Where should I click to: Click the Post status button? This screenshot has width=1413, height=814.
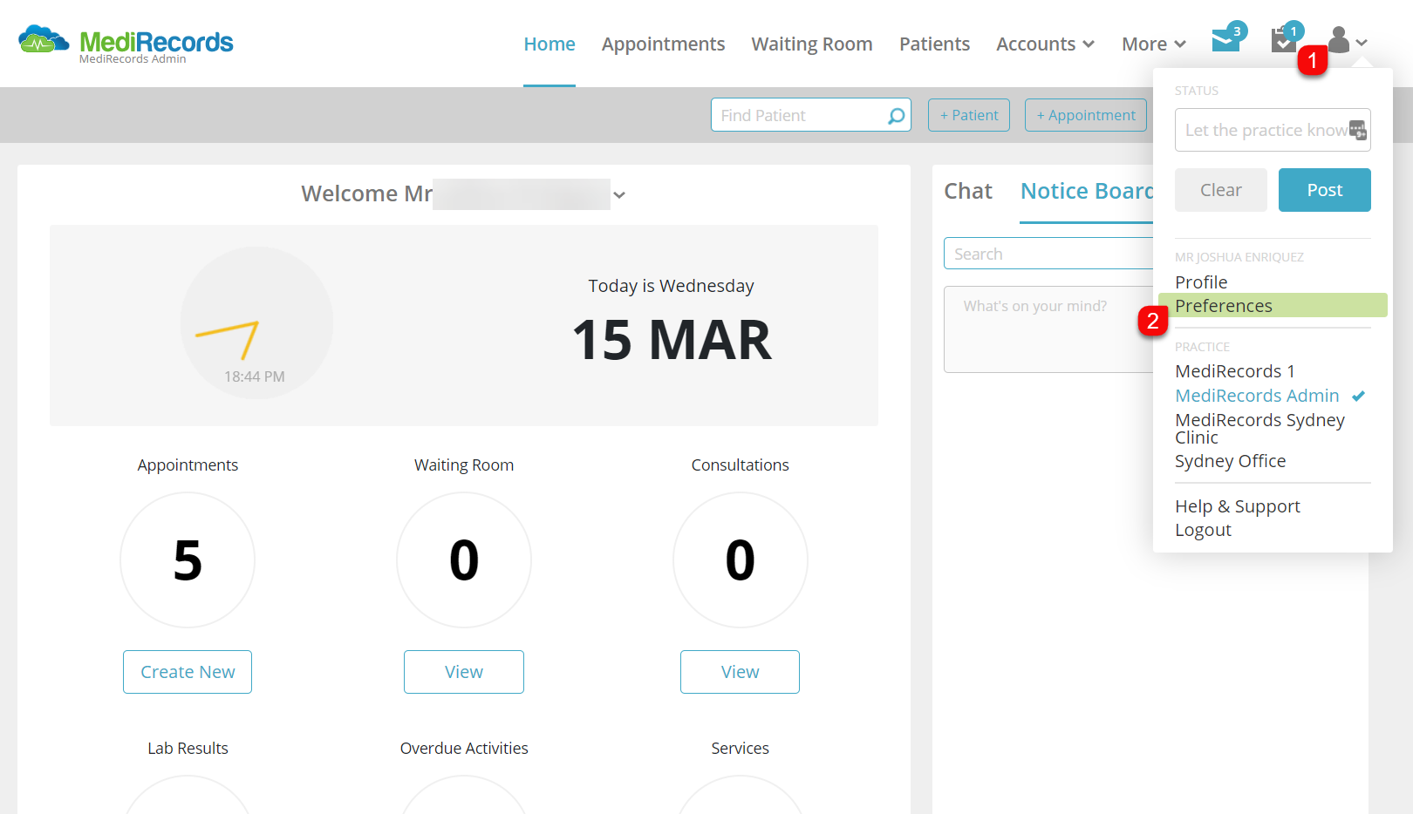(1325, 190)
